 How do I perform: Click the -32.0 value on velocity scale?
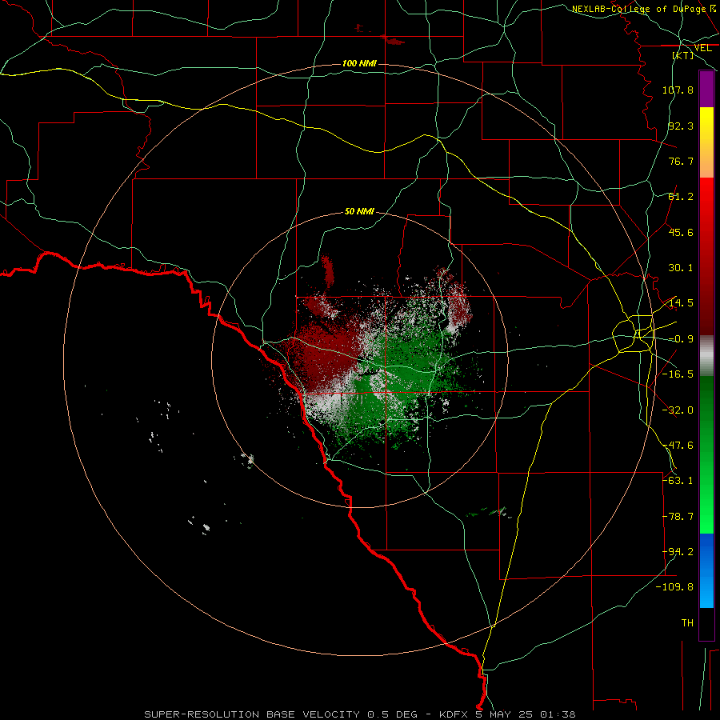pos(678,410)
